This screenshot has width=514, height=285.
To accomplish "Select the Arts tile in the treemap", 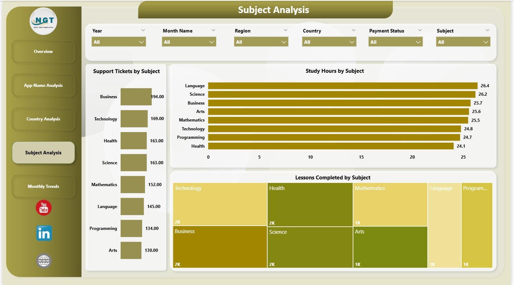I will point(389,247).
